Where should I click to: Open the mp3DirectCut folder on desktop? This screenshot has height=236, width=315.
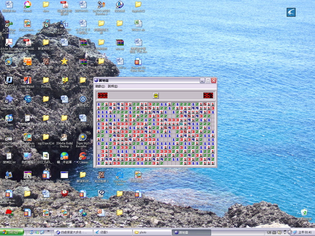tap(46, 139)
